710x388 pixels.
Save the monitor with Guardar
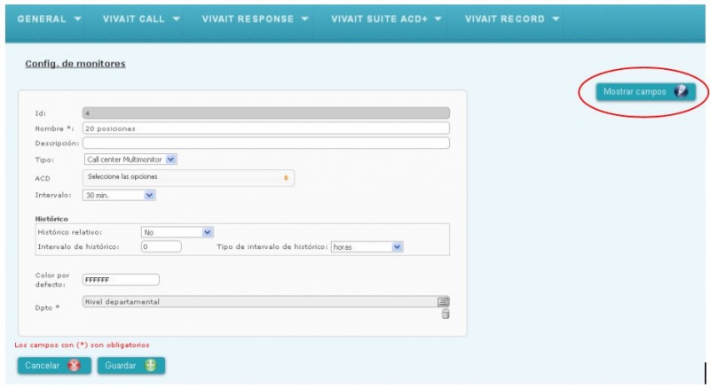click(131, 365)
